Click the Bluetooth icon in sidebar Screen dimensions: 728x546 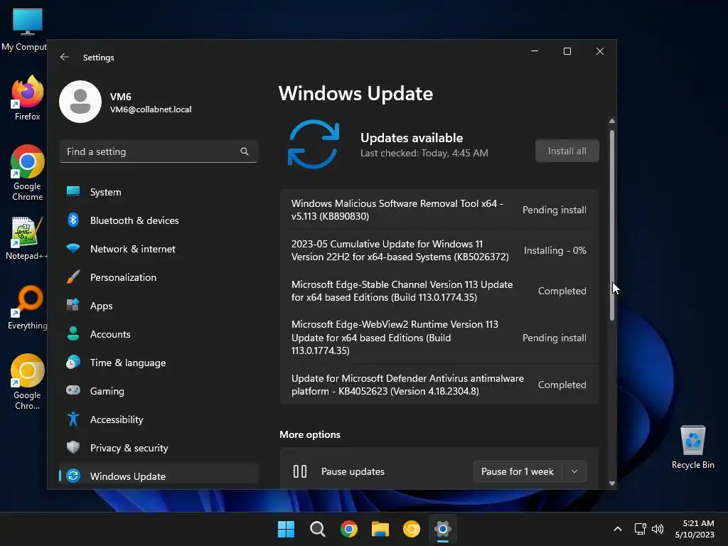(x=73, y=220)
